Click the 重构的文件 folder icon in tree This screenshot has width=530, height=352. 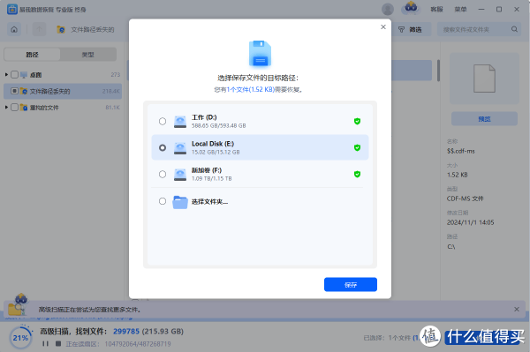pyautogui.click(x=24, y=108)
